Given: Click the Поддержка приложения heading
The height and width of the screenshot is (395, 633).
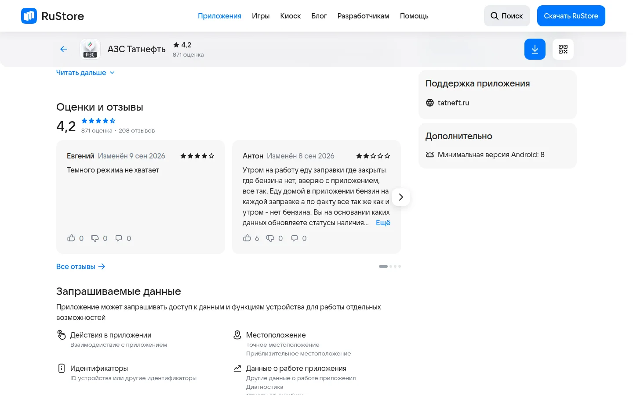Looking at the screenshot, I should (x=477, y=83).
